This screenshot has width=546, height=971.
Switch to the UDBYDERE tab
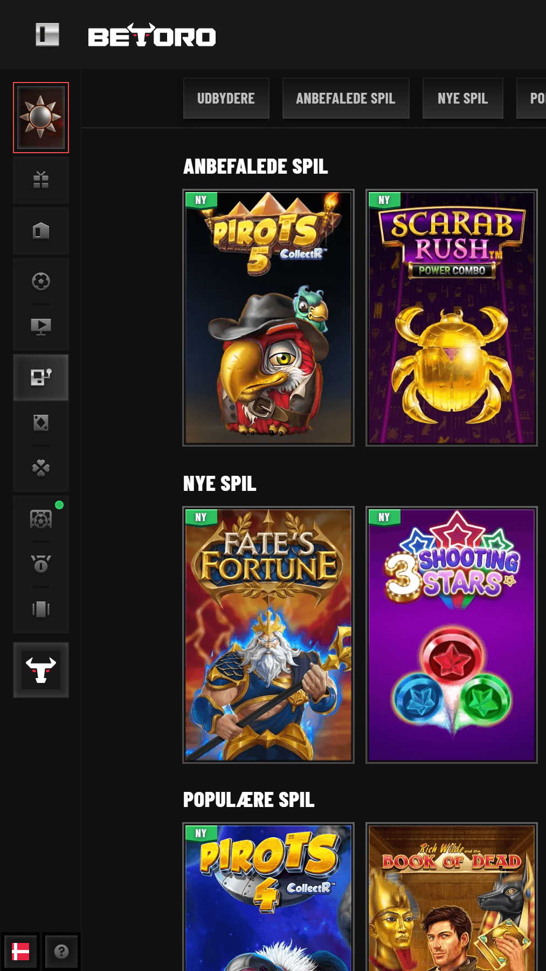226,98
